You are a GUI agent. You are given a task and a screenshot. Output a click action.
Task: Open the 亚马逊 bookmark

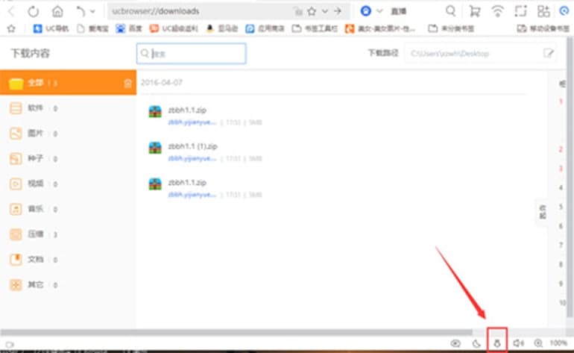point(222,28)
